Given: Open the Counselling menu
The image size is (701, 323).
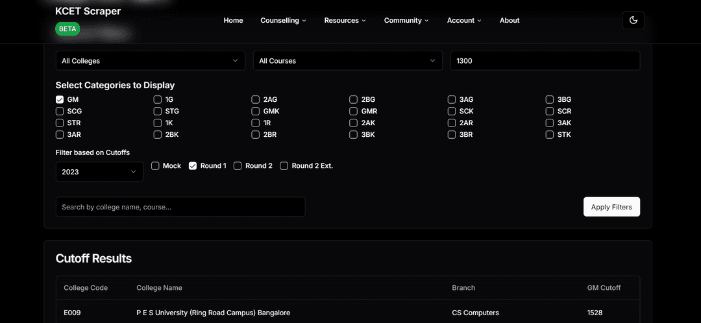Looking at the screenshot, I should (x=283, y=20).
